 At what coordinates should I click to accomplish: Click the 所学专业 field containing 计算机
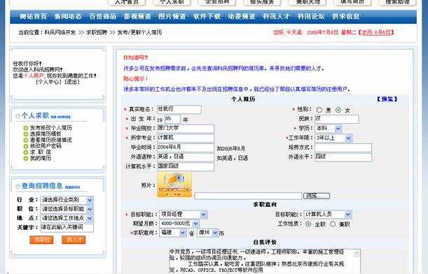pyautogui.click(x=186, y=138)
